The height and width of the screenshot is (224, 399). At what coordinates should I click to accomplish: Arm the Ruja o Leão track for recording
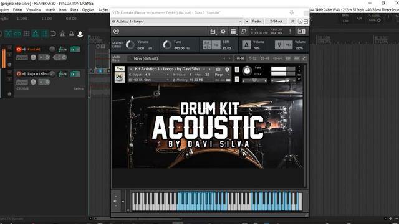tap(19, 74)
